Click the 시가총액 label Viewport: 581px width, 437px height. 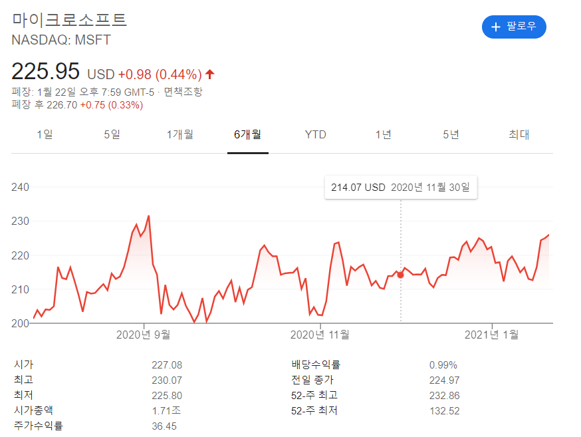click(x=33, y=410)
